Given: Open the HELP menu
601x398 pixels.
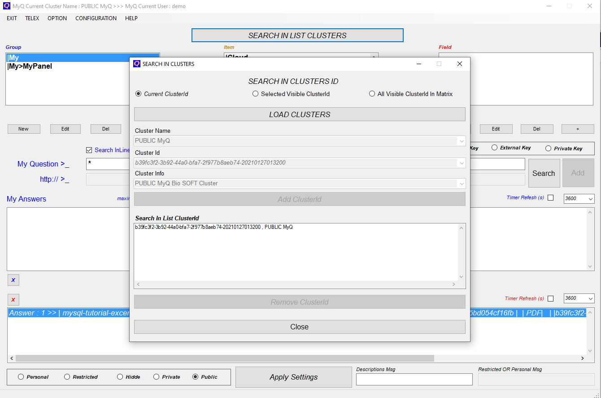Looking at the screenshot, I should click(x=131, y=18).
